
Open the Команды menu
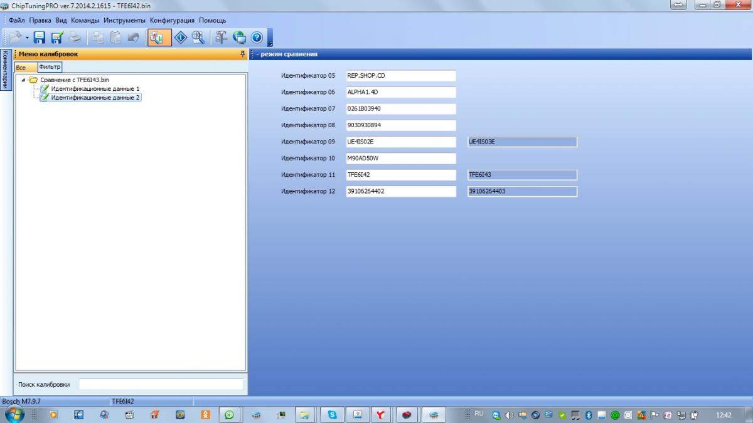coord(85,20)
